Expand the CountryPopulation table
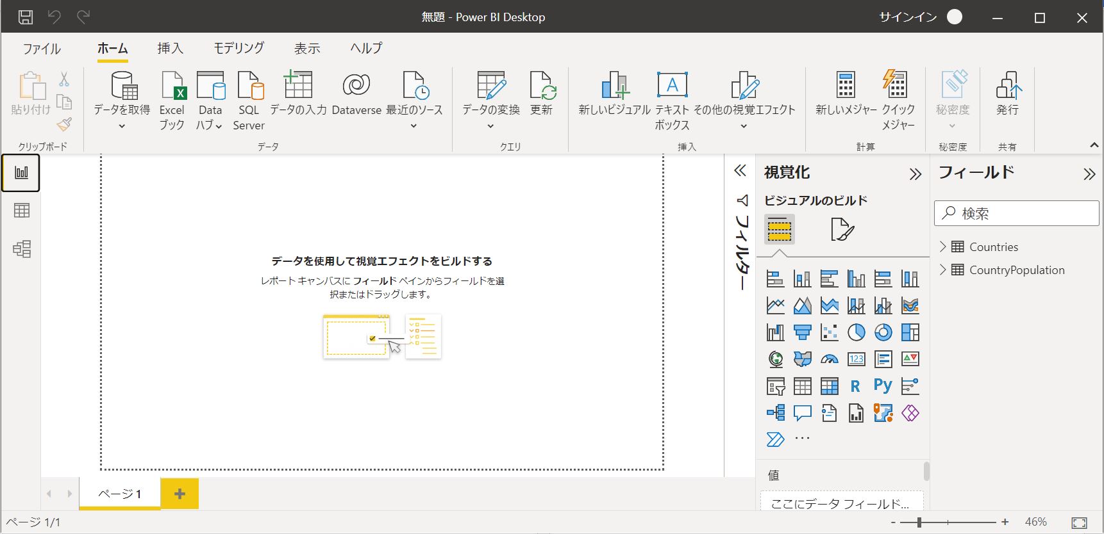 tap(942, 270)
